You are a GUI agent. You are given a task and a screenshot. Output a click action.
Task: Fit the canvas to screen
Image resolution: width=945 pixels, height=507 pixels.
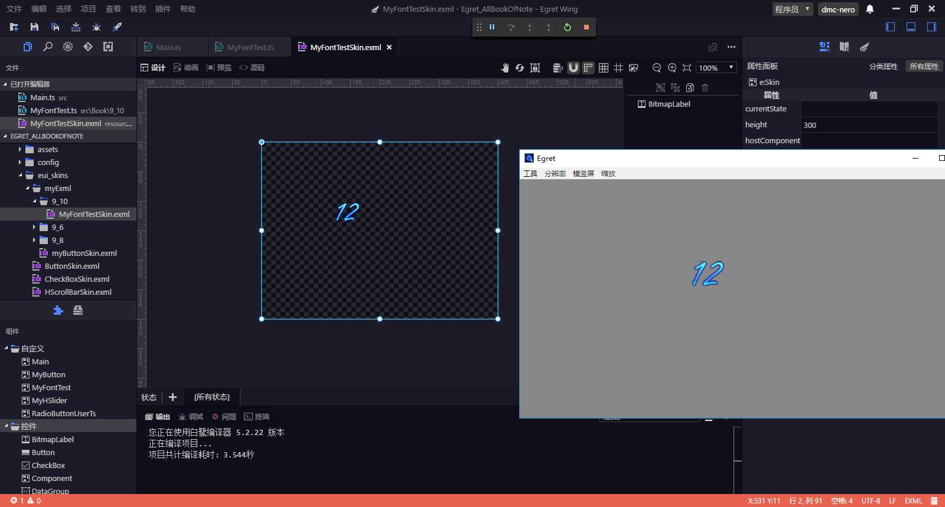pos(687,68)
